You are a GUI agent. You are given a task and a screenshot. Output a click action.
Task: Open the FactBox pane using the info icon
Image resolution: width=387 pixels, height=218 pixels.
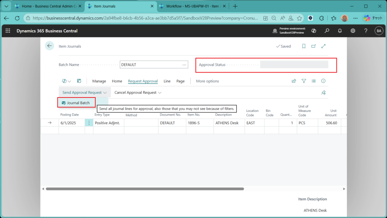[x=323, y=81]
